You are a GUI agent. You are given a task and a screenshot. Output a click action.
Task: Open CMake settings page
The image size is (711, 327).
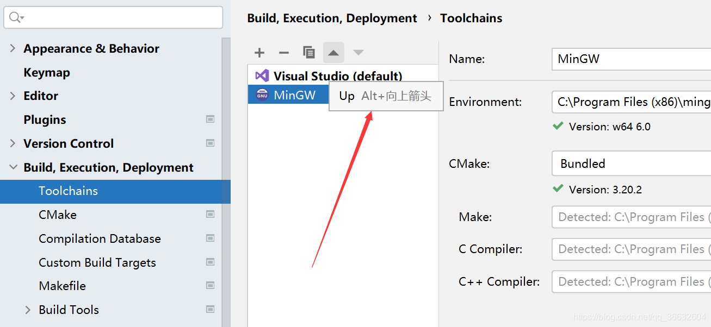click(58, 215)
